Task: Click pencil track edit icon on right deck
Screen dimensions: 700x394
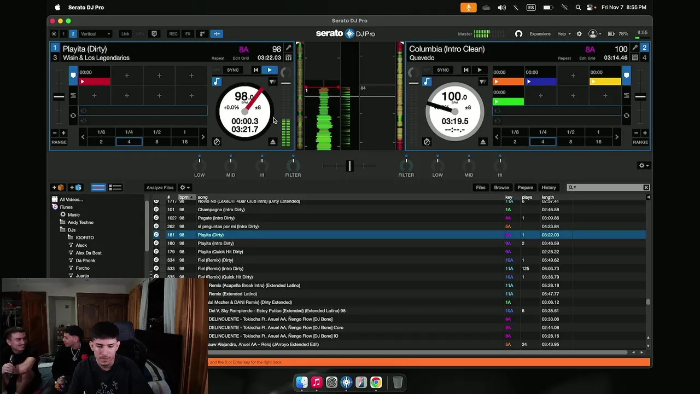Action: (634, 48)
